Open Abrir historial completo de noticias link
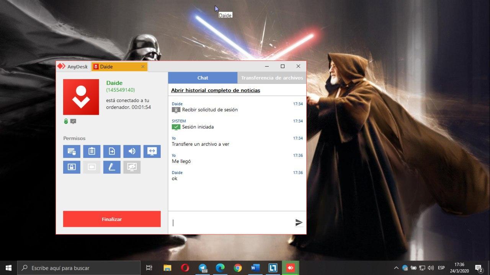The image size is (490, 275). pos(216,90)
